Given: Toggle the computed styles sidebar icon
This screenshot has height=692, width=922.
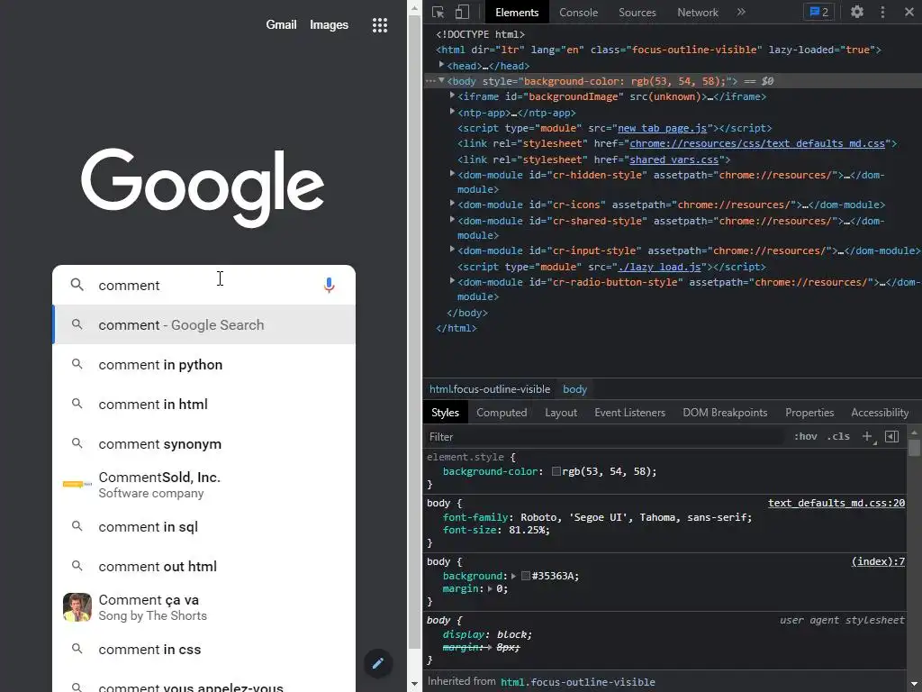Looking at the screenshot, I should click(x=892, y=436).
